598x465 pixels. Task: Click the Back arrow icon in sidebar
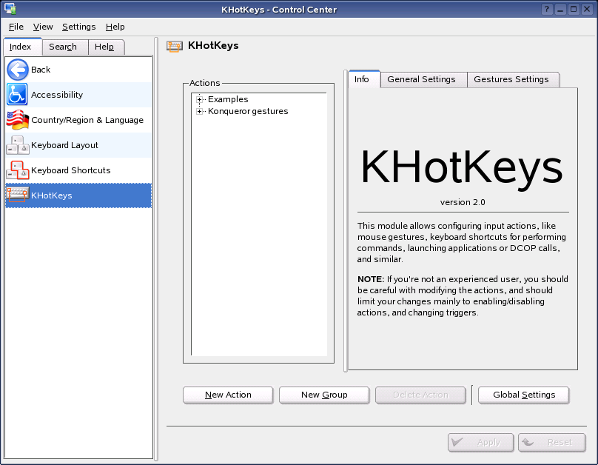coord(18,70)
